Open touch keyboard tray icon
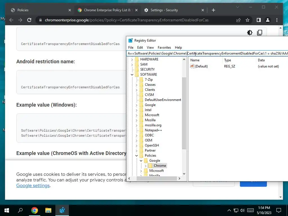288x216 pixels. tap(250, 210)
